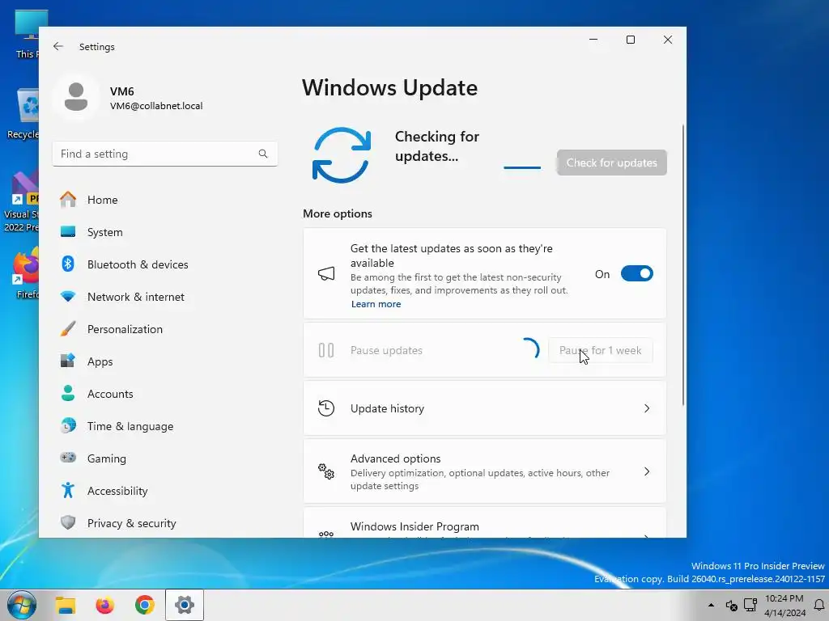This screenshot has width=829, height=621.
Task: Click the Pause updates pause icon
Action: pyautogui.click(x=326, y=350)
